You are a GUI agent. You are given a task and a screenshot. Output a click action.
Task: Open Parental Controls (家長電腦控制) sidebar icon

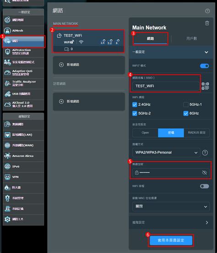7,62
